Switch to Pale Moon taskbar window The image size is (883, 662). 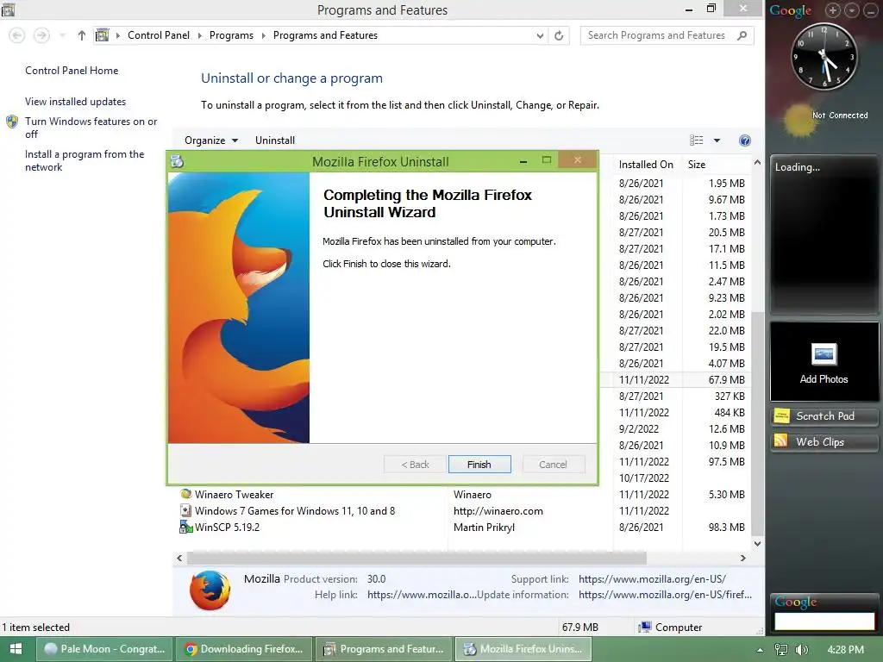pyautogui.click(x=104, y=649)
